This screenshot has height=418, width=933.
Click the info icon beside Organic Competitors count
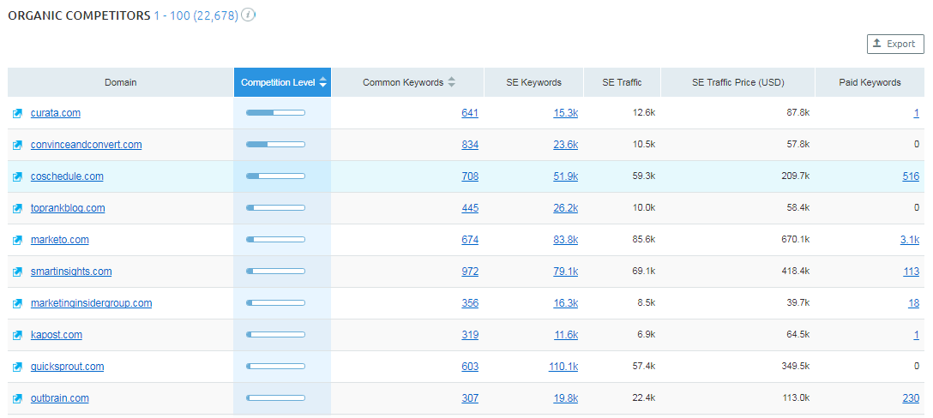click(249, 15)
